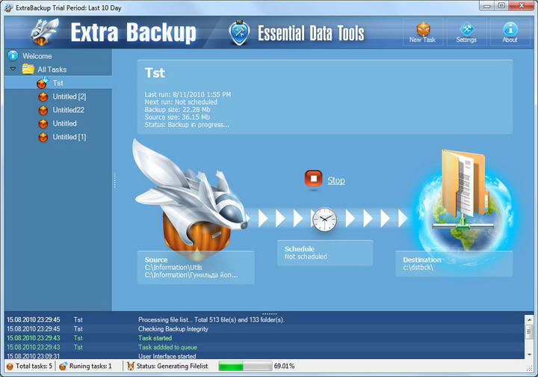The height and width of the screenshot is (377, 538).
Task: Click the log scrollbar up arrow
Action: pyautogui.click(x=529, y=319)
